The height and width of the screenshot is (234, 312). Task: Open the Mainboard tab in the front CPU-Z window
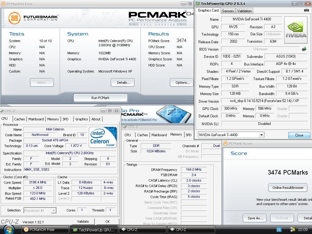(36, 119)
